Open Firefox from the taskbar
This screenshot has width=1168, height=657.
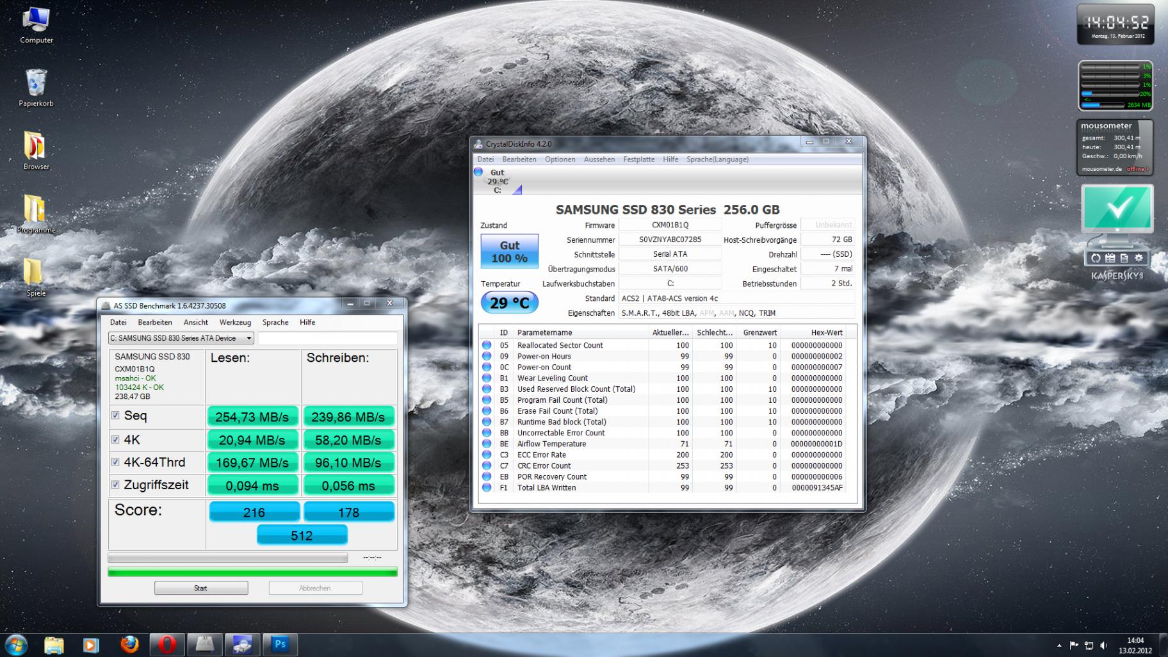click(x=129, y=645)
